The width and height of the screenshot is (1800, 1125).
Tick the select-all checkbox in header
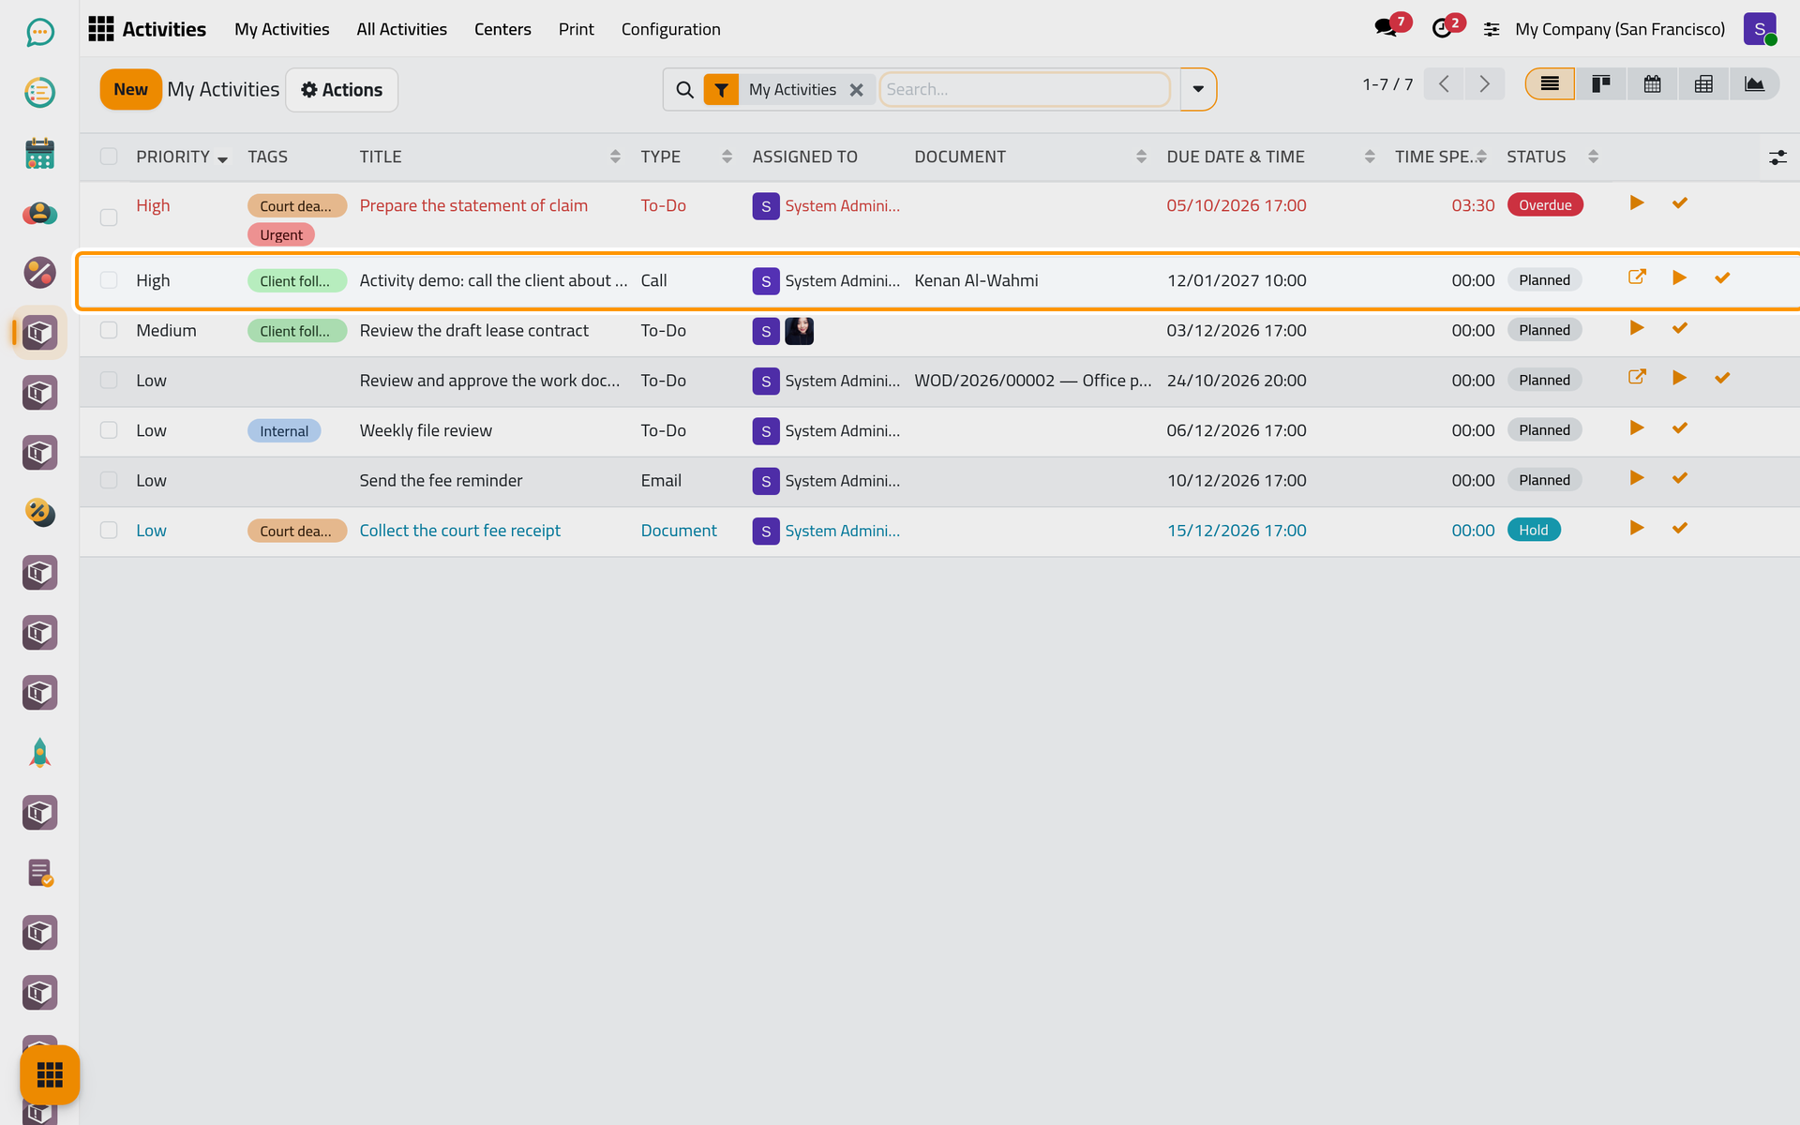(109, 157)
